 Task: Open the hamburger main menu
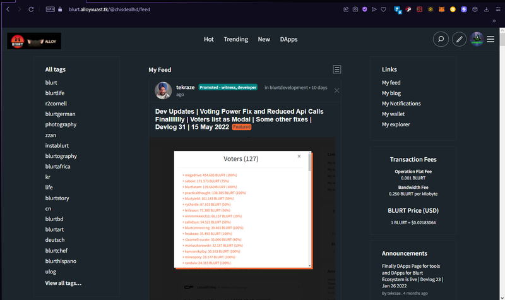(490, 39)
